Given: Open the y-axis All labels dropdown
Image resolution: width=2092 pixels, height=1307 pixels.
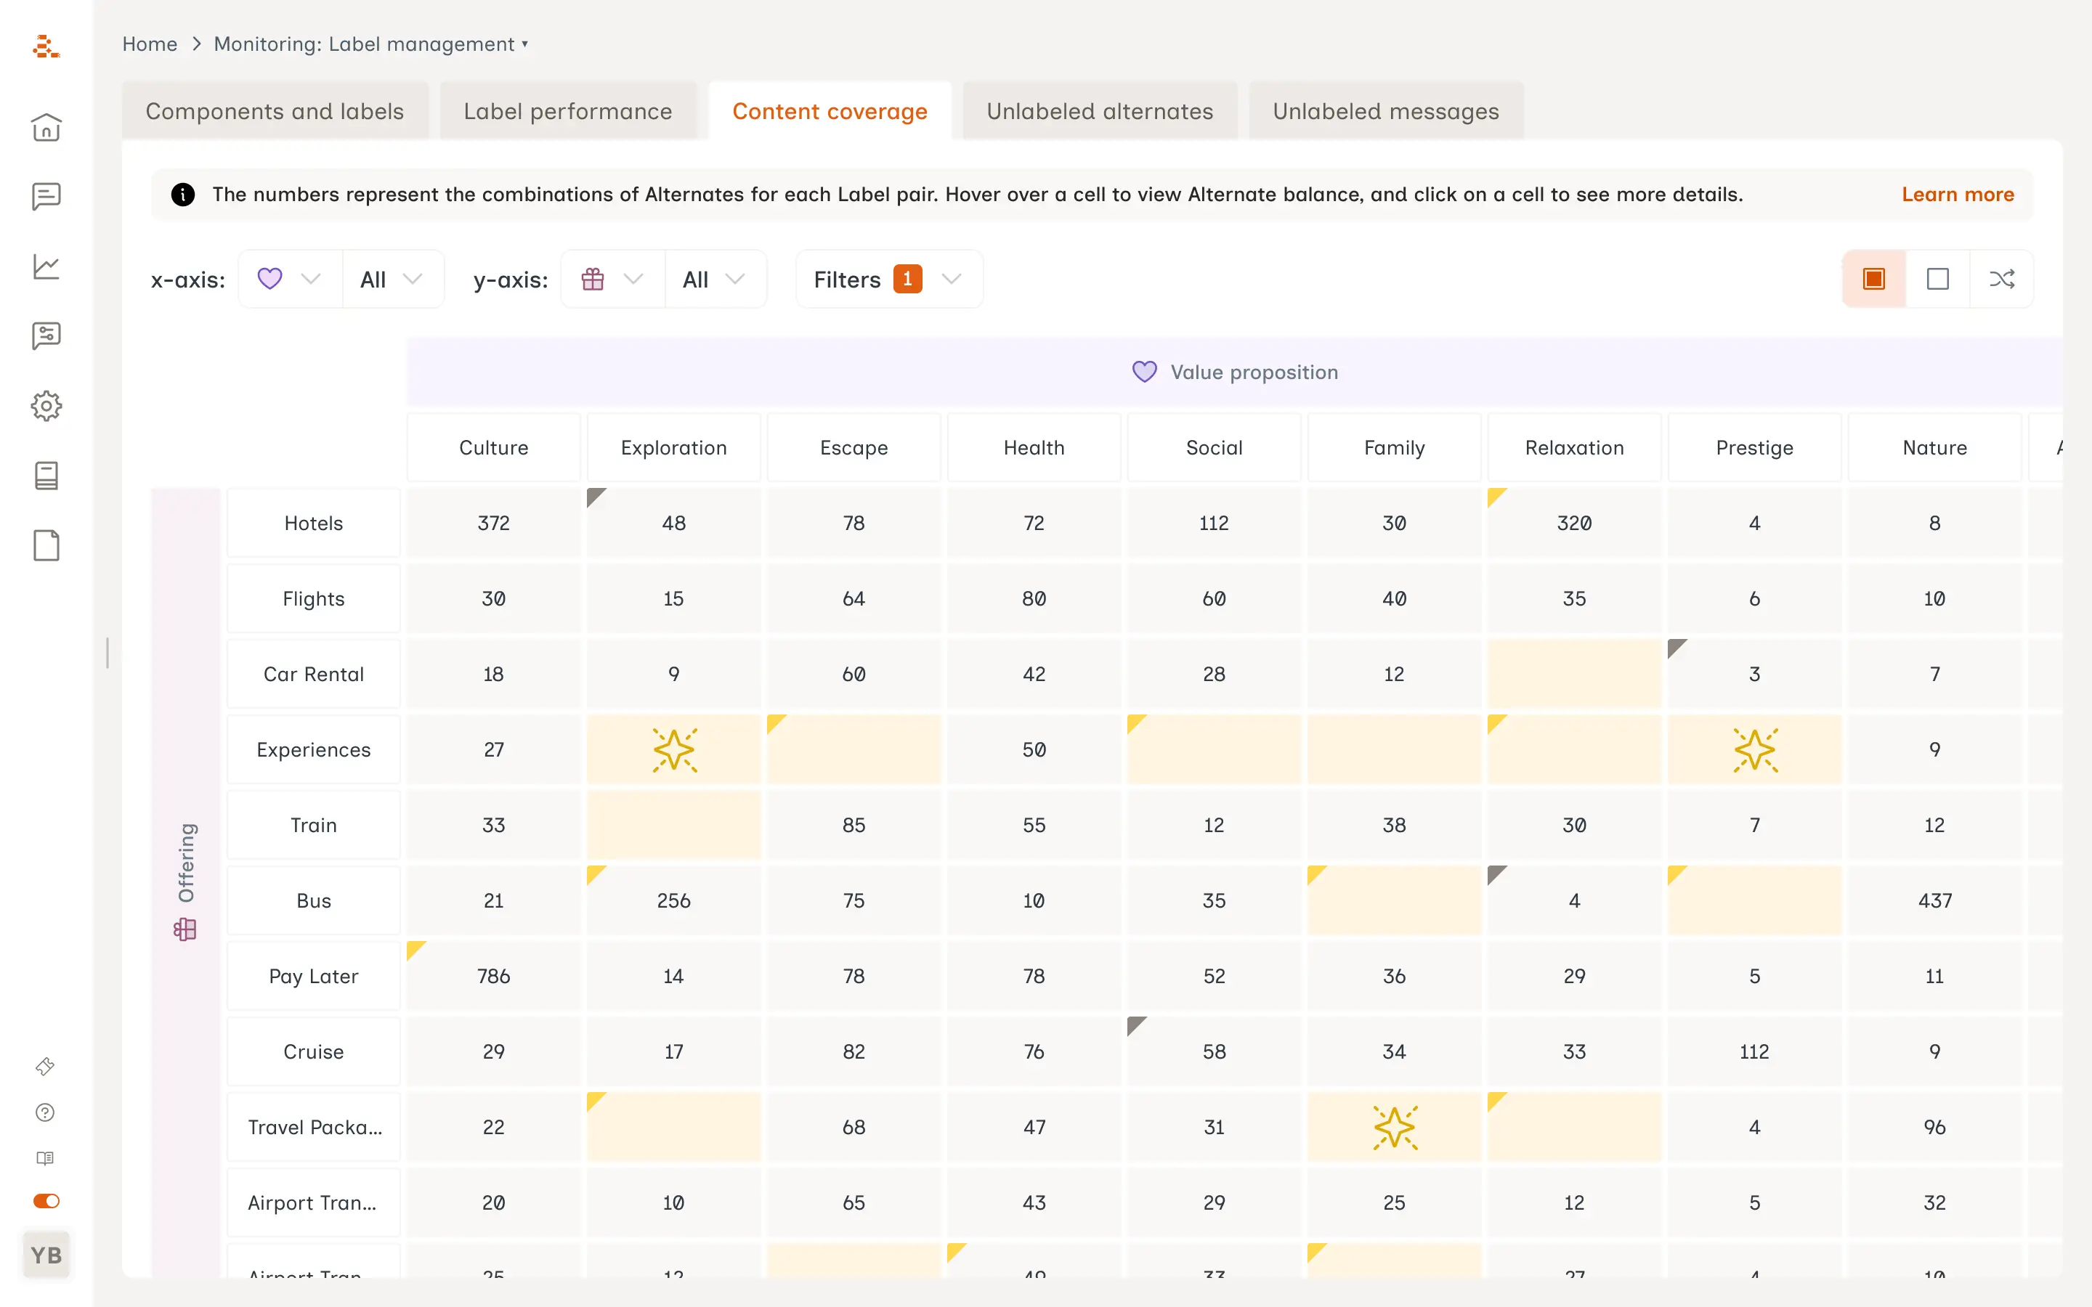Looking at the screenshot, I should coord(714,278).
